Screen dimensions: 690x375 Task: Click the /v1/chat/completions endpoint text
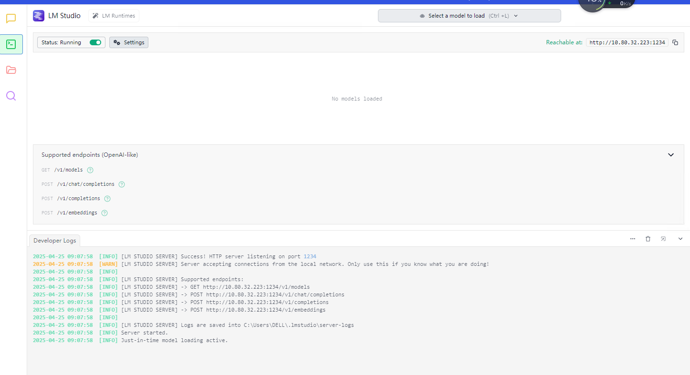pos(86,184)
